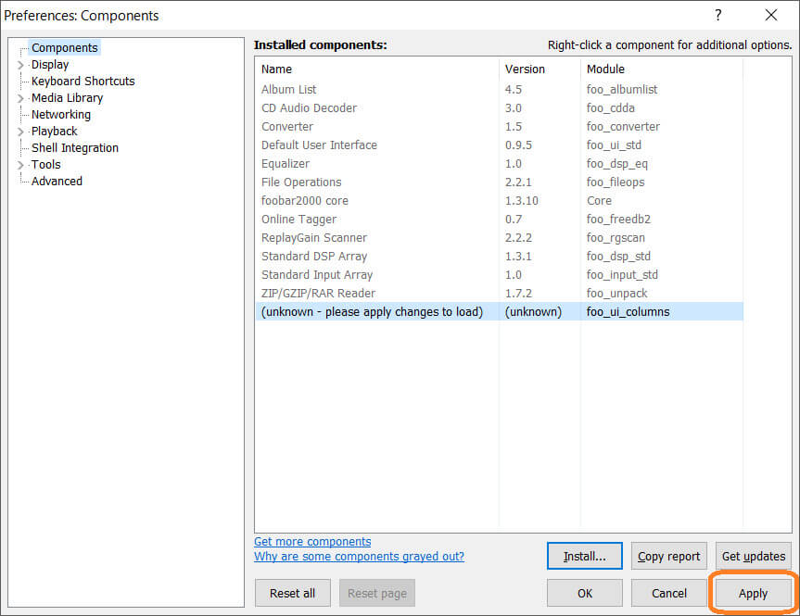The image size is (800, 616).
Task: Click the foo_ui_columns module cell
Action: (x=629, y=311)
